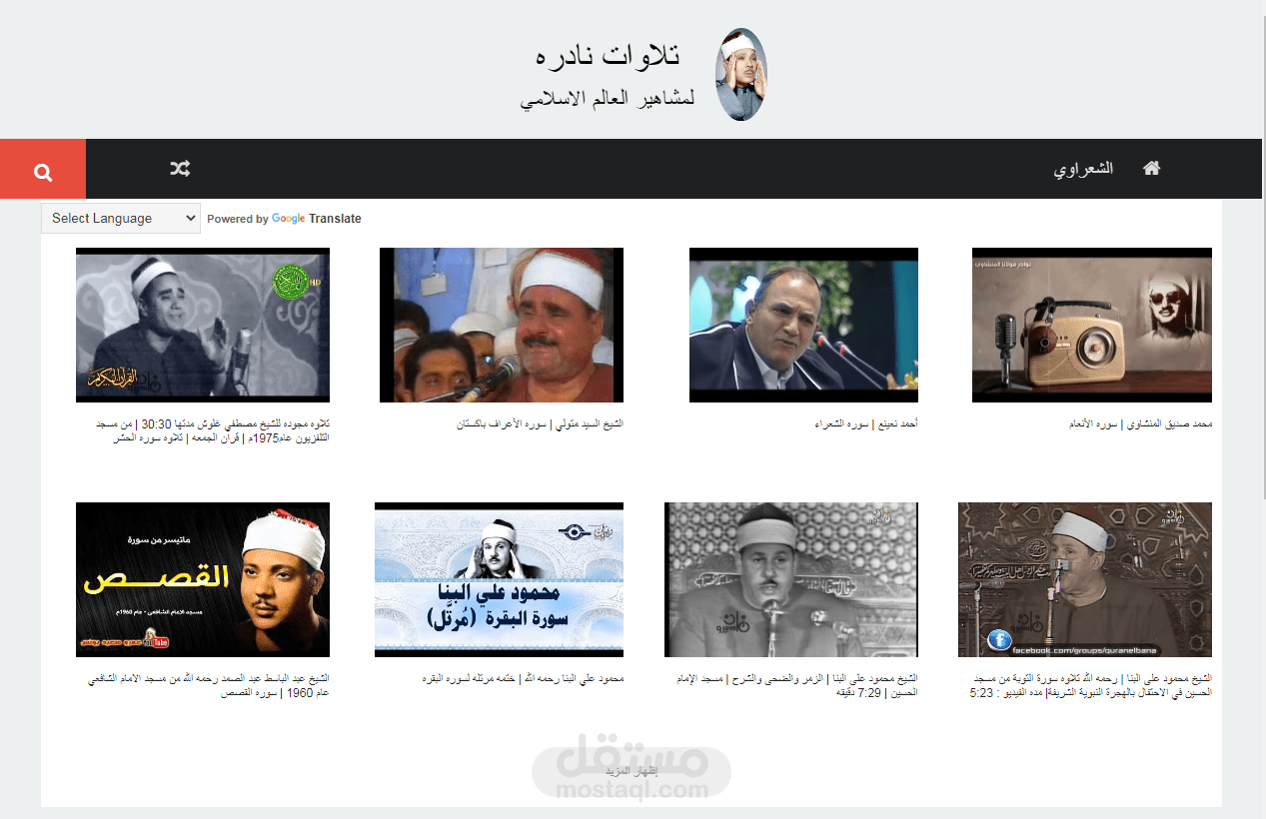
Task: Open the أحمد نعينع video thumbnail
Action: pos(803,325)
